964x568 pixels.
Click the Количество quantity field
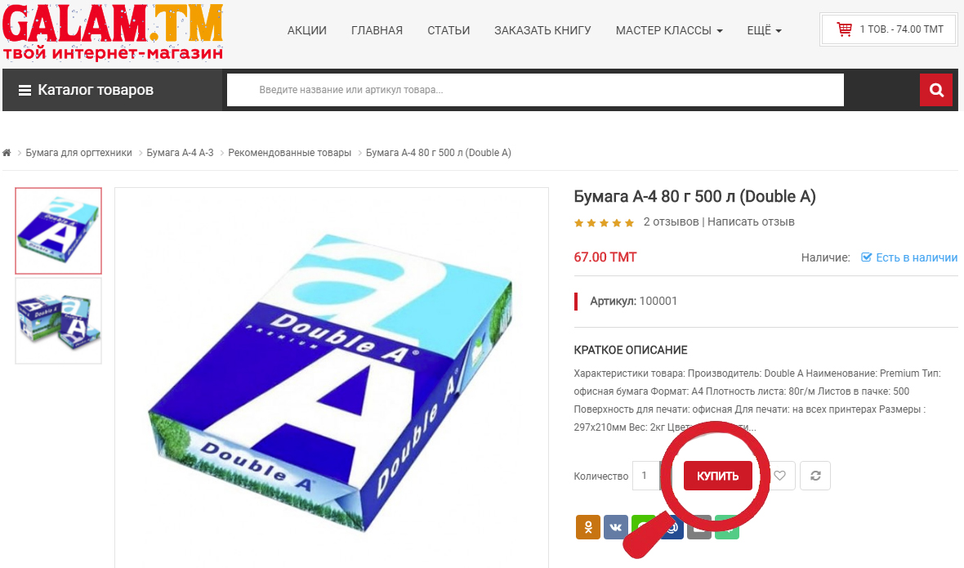tap(645, 476)
